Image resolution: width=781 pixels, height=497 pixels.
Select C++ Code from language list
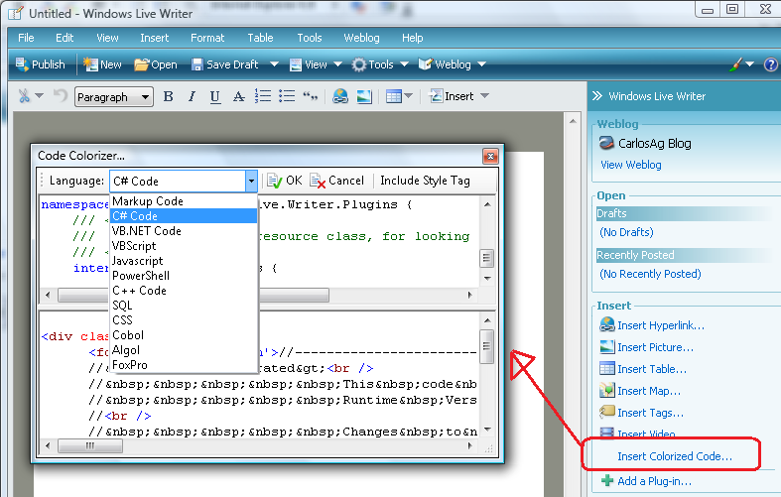tap(184, 291)
